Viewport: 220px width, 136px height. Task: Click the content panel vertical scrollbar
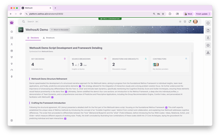pos(192,83)
